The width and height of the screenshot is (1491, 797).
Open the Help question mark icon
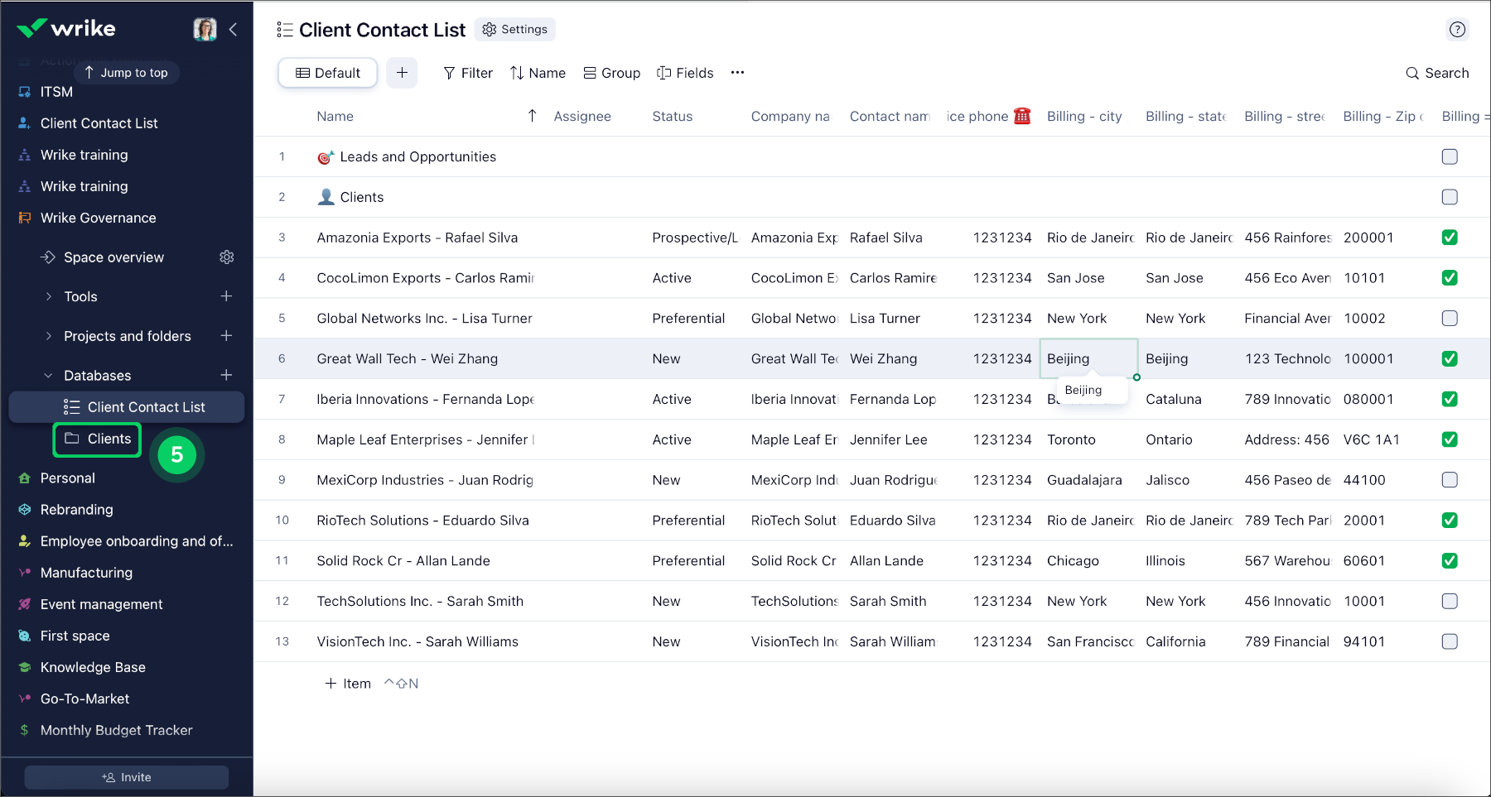point(1457,29)
